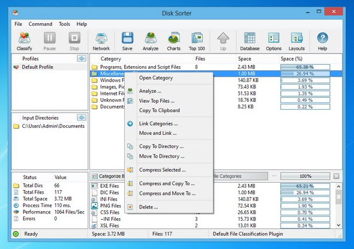Screen dimensions: 354x249
Task: Click the Delete context menu icon
Action: (x=130, y=207)
